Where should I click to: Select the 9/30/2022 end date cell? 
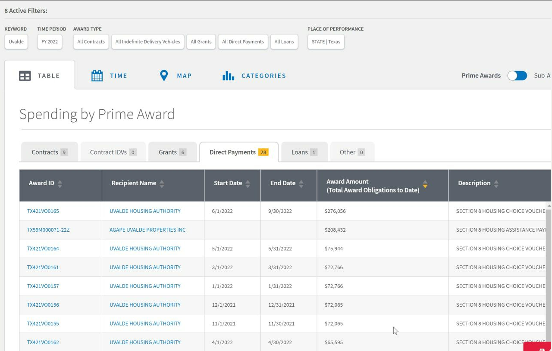point(289,211)
